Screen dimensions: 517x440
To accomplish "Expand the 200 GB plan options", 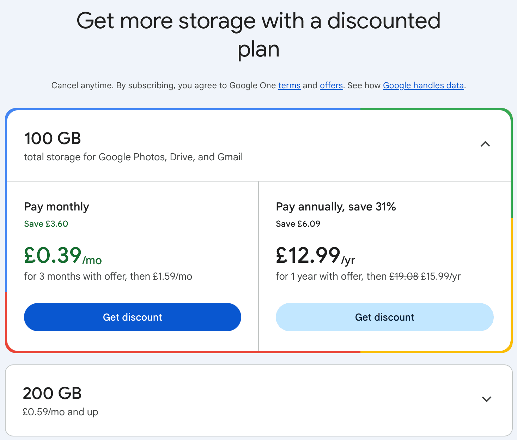I will (x=486, y=399).
